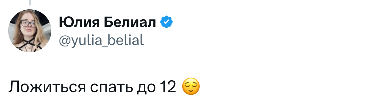Click the white check inside blue badge
This screenshot has height=109, width=390.
click(x=166, y=22)
